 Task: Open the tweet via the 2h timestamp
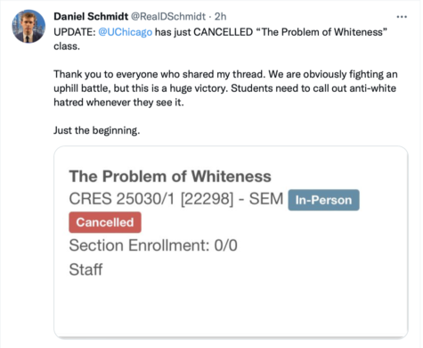coord(220,16)
